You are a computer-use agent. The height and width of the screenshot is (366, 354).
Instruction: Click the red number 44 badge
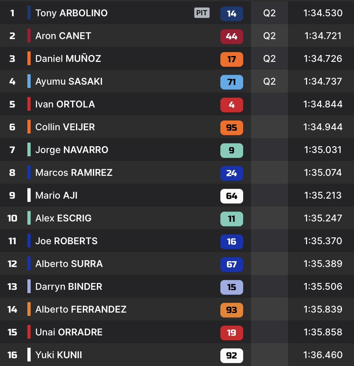pyautogui.click(x=231, y=36)
